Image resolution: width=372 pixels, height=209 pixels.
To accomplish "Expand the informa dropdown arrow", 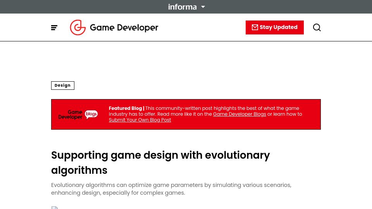I will point(203,7).
